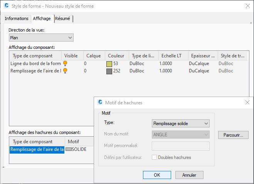
Task: Switch to the Informations tab
Action: (x=17, y=18)
